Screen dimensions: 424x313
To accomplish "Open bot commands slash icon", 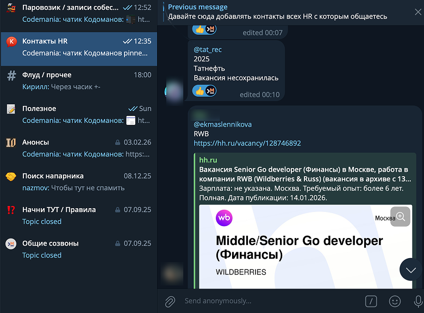I will tap(371, 301).
